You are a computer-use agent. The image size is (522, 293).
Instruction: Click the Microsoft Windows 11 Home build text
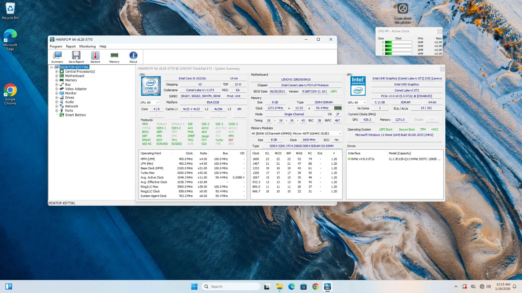pos(394,135)
